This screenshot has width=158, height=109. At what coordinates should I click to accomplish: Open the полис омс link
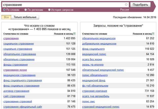click(x=88, y=101)
